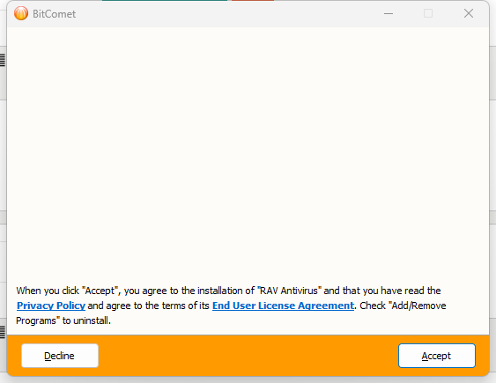This screenshot has width=496, height=383.
Task: Click the teal strip above the dialog
Action: (x=165, y=1)
